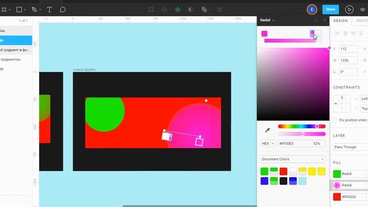This screenshot has width=368, height=207.
Task: Select the right gradient stop under cursor
Action: point(312,33)
